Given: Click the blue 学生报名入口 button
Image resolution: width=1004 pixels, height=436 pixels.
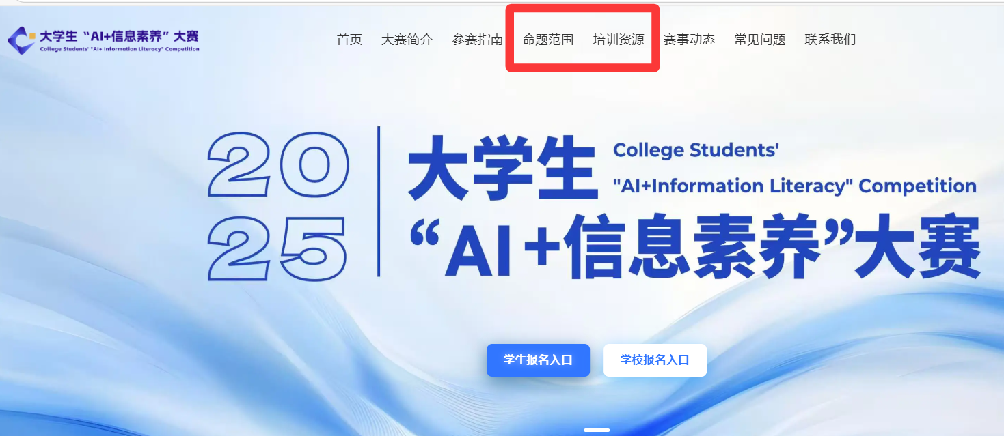Looking at the screenshot, I should (538, 360).
